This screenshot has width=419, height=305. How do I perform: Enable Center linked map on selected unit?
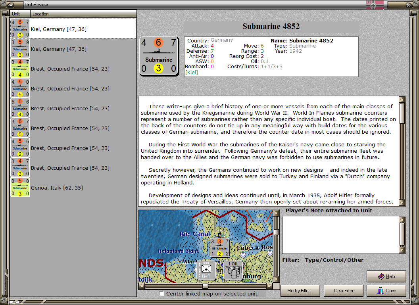161,294
